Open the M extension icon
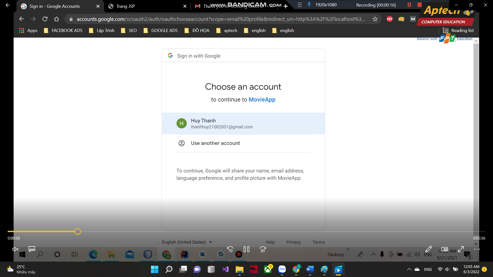 413,19
